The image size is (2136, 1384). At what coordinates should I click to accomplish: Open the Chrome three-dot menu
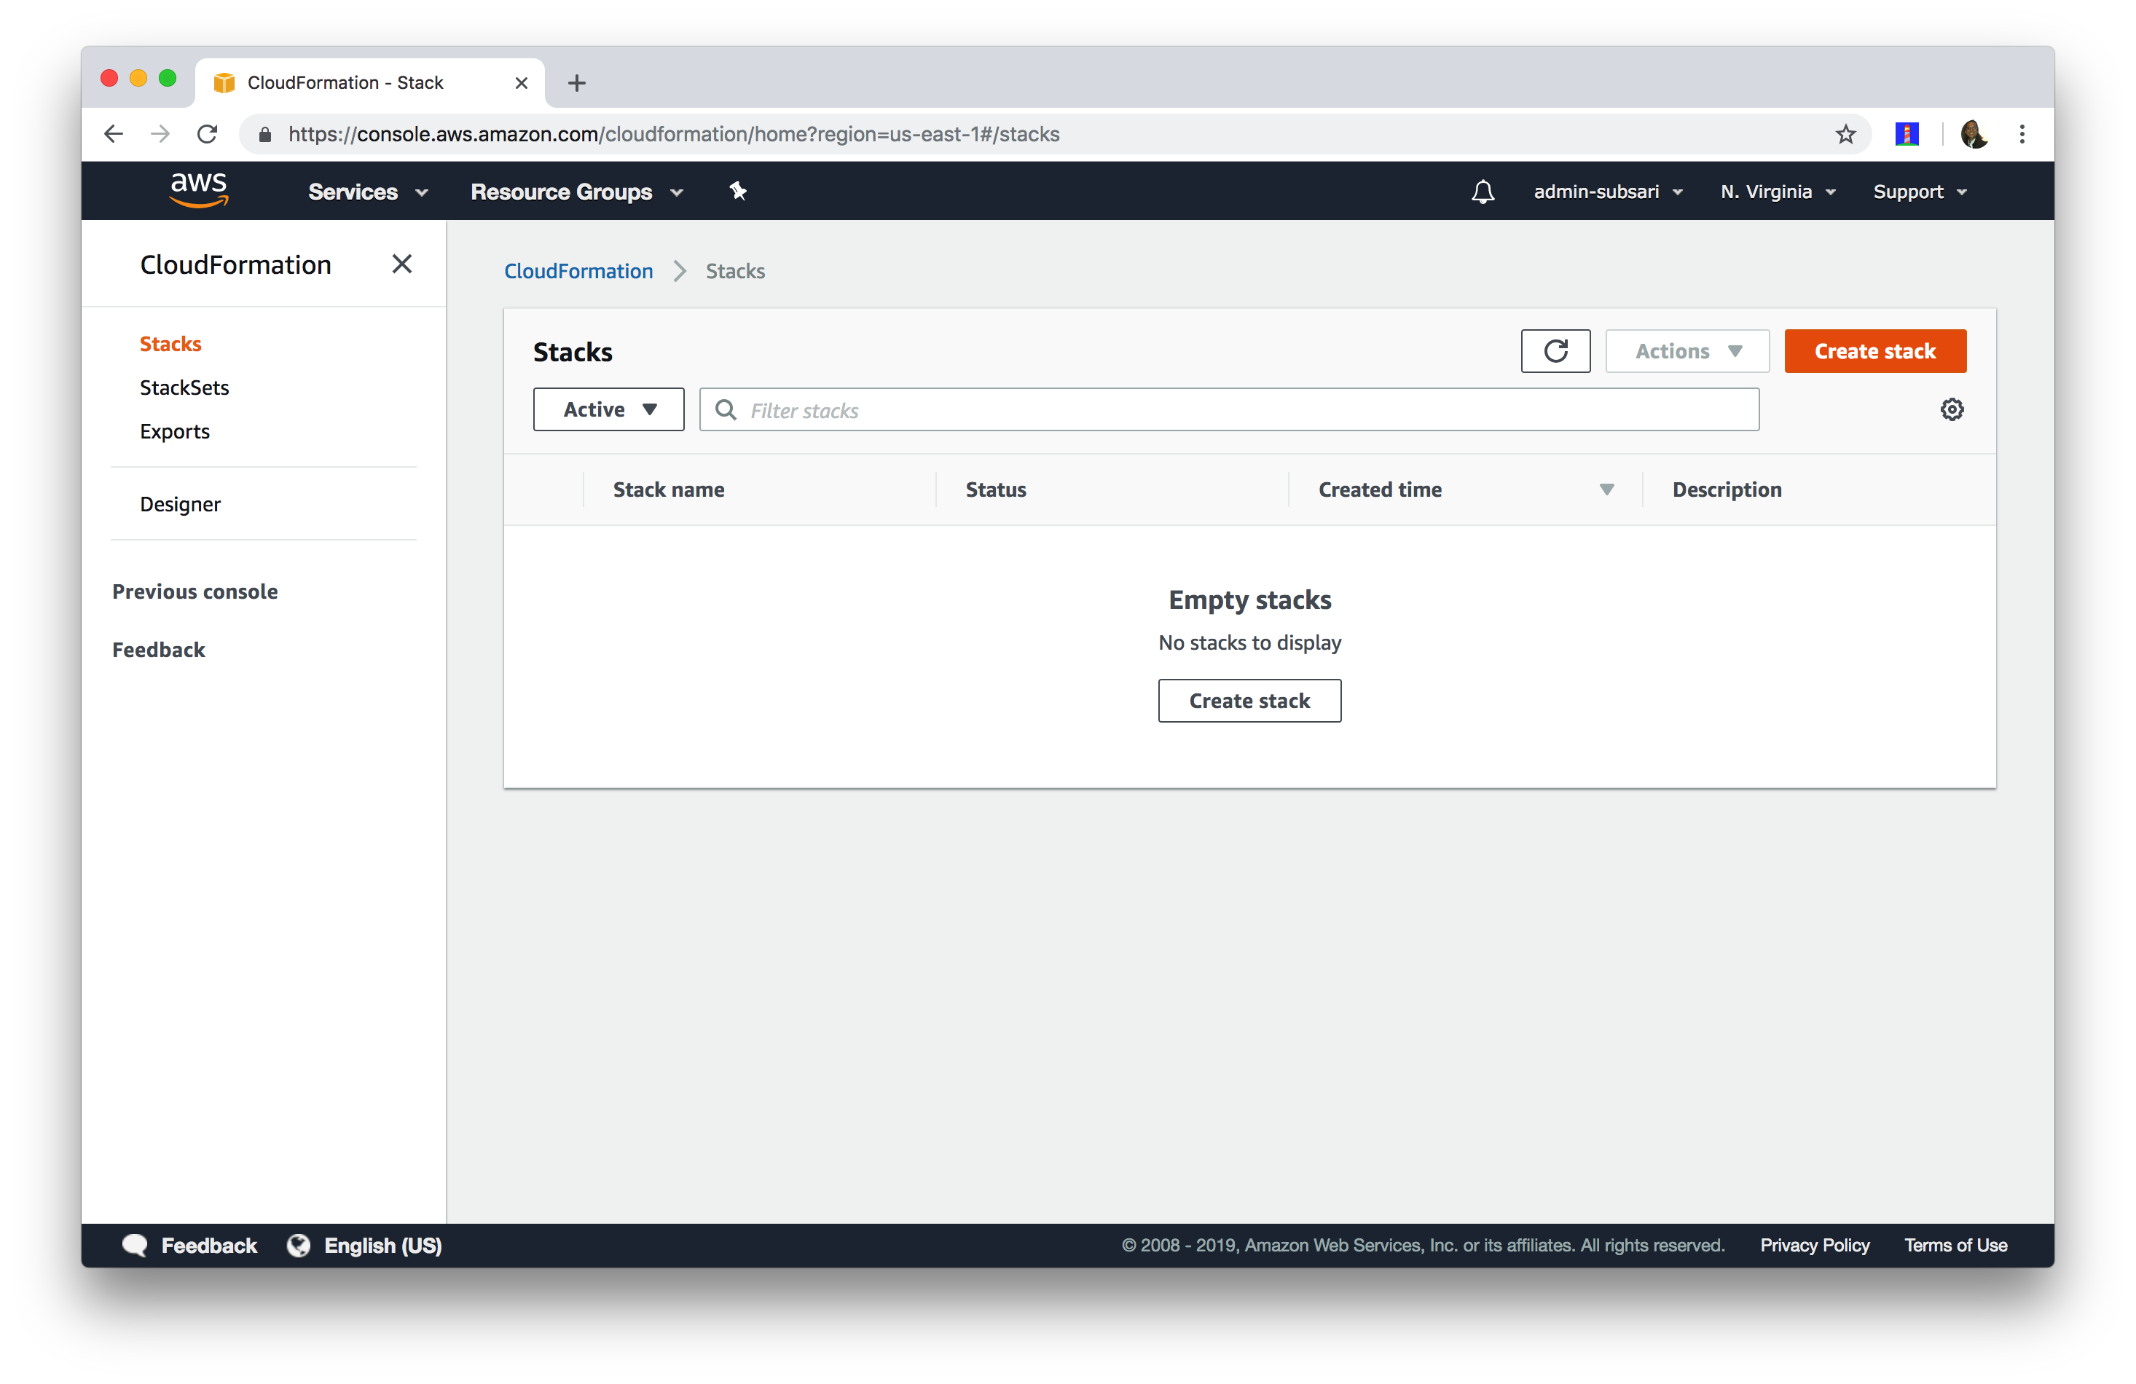2022,134
